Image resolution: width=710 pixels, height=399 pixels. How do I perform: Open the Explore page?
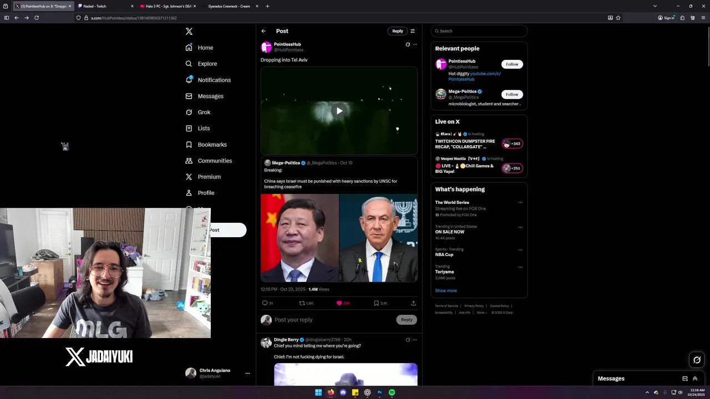201,64
